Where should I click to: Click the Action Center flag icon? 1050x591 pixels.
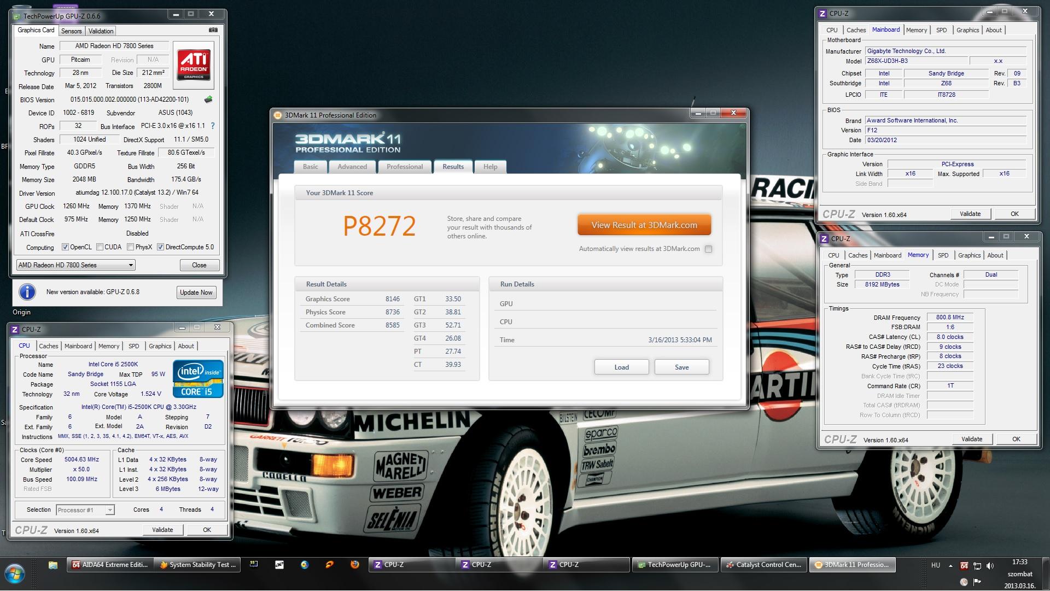[x=977, y=582]
